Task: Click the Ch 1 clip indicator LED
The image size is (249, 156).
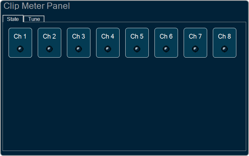Action: coord(20,49)
